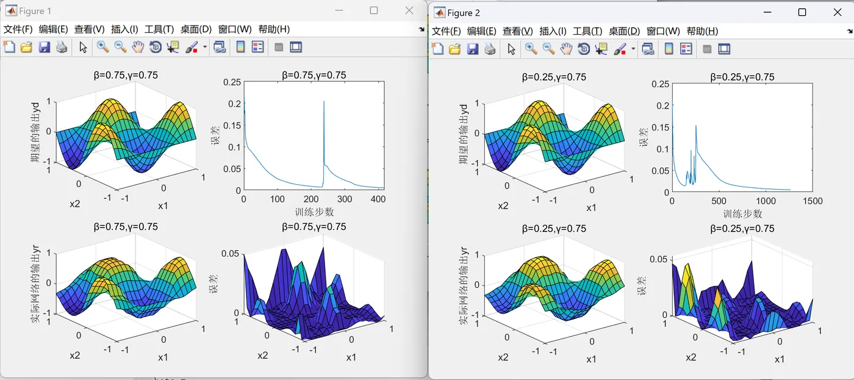This screenshot has height=380, width=854.
Task: Open 帮助(H) menu in Figure 2
Action: [x=702, y=31]
